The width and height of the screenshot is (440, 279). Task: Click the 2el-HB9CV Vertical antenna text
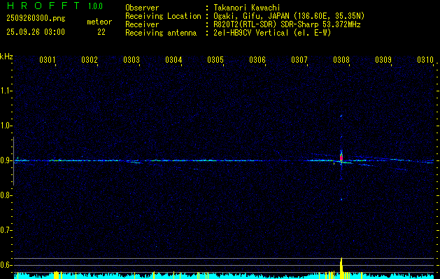pos(272,33)
